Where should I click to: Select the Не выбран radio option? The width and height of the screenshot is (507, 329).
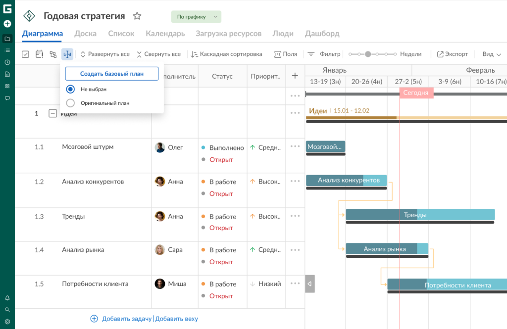(71, 89)
